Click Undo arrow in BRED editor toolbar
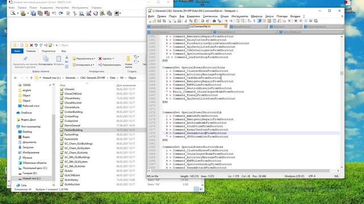364x204 pixels. 54,14
